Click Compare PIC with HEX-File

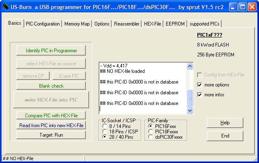51,115
